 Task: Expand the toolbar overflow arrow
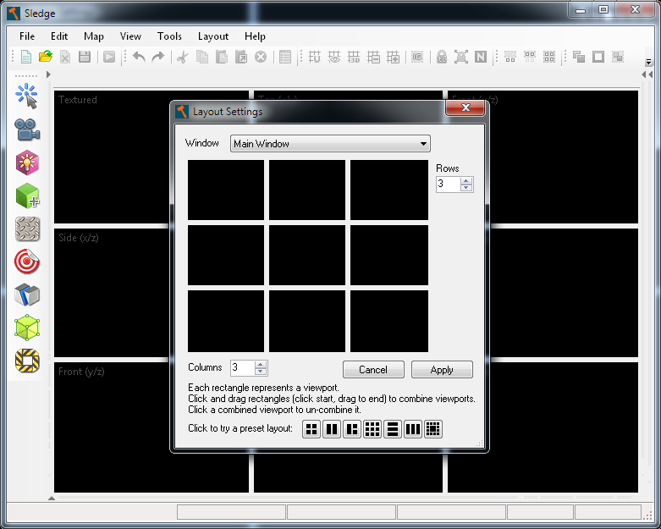[649, 63]
